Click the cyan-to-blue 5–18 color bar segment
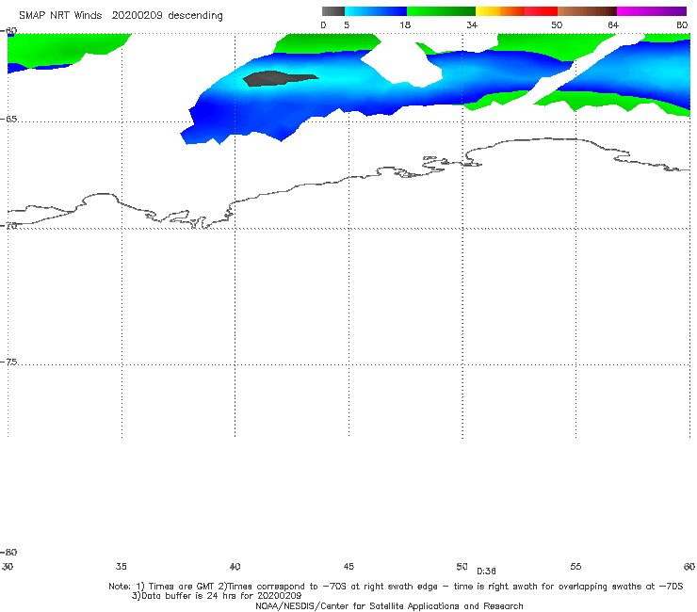The height and width of the screenshot is (612, 697). [x=376, y=11]
